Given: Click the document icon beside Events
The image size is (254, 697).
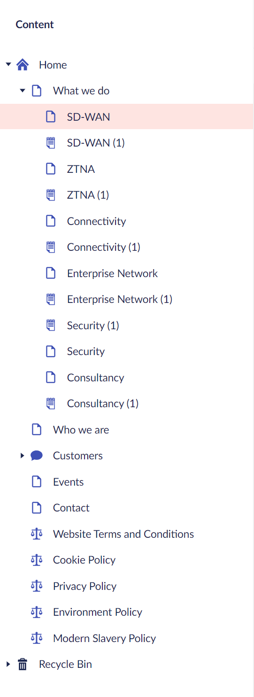Looking at the screenshot, I should [x=37, y=482].
